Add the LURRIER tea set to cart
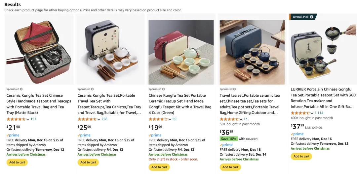 pos(301,156)
